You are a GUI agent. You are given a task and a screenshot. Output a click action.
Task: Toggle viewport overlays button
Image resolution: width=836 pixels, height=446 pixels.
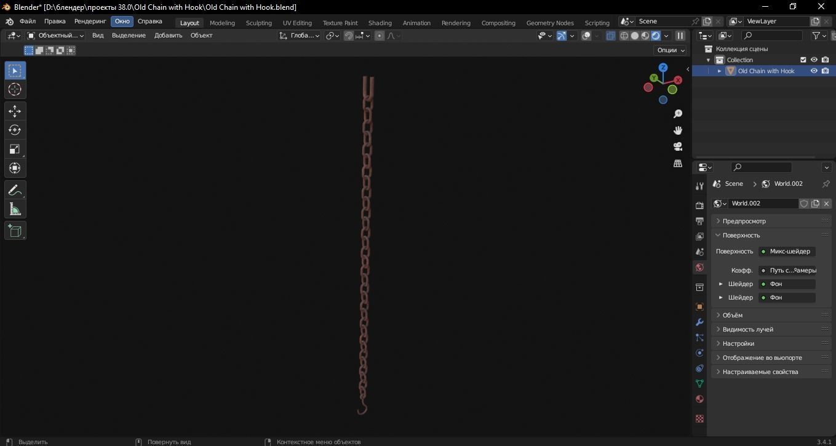click(586, 36)
